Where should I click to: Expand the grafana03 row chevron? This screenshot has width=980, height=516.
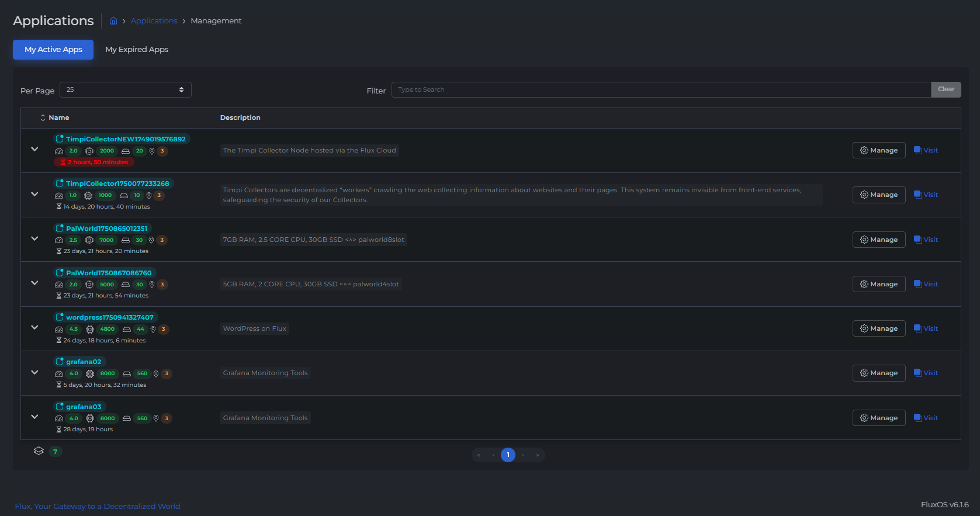pos(34,417)
